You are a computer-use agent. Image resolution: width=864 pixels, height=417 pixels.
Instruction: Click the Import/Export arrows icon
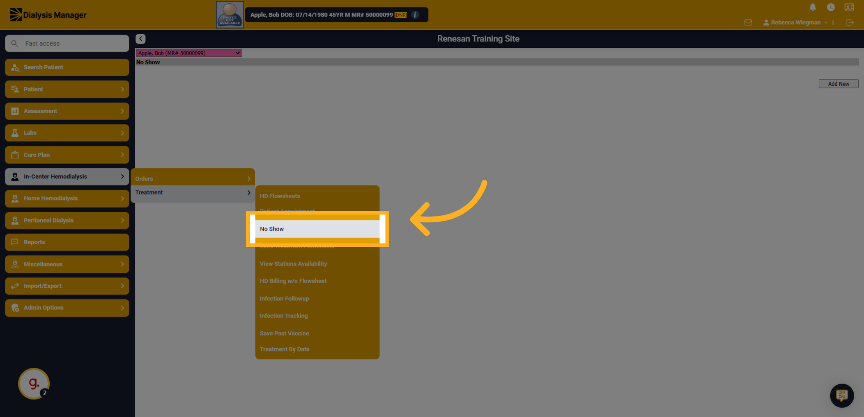pos(15,286)
